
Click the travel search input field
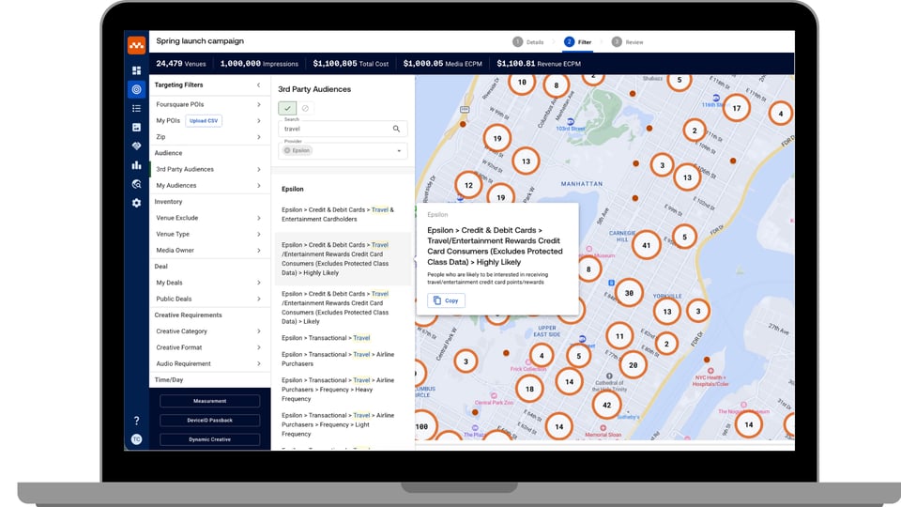tap(335, 129)
